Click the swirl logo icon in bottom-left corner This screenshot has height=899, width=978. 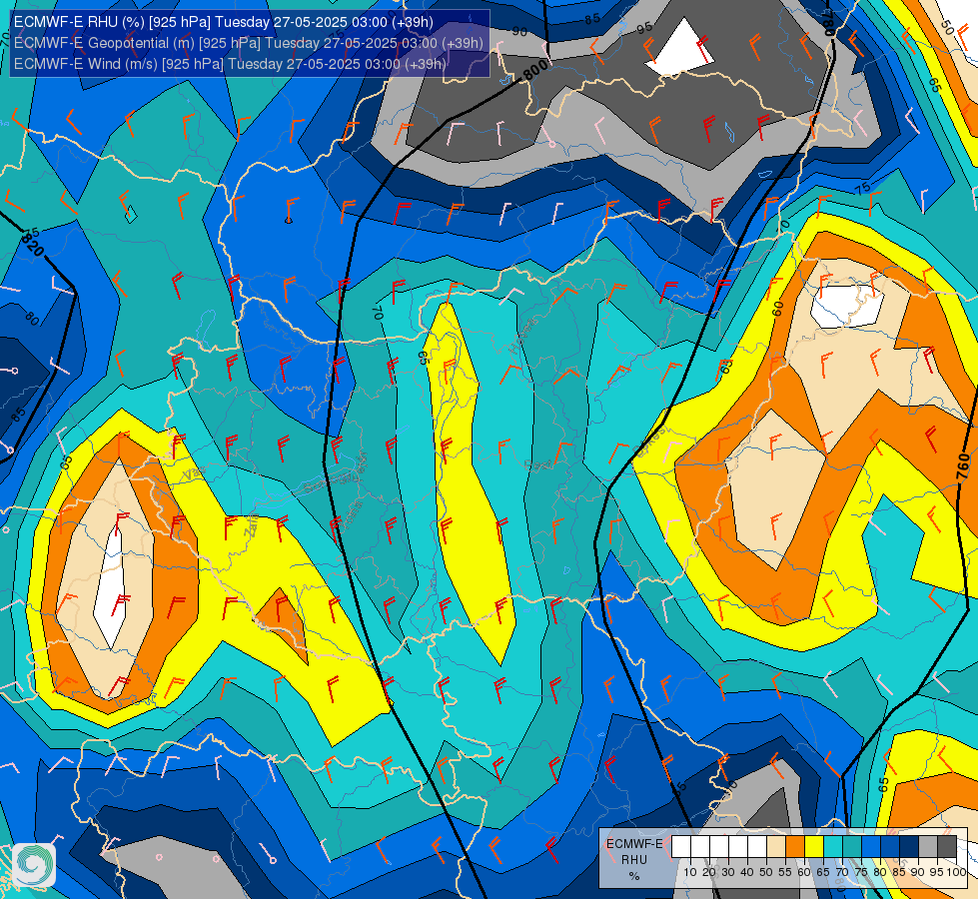34,865
